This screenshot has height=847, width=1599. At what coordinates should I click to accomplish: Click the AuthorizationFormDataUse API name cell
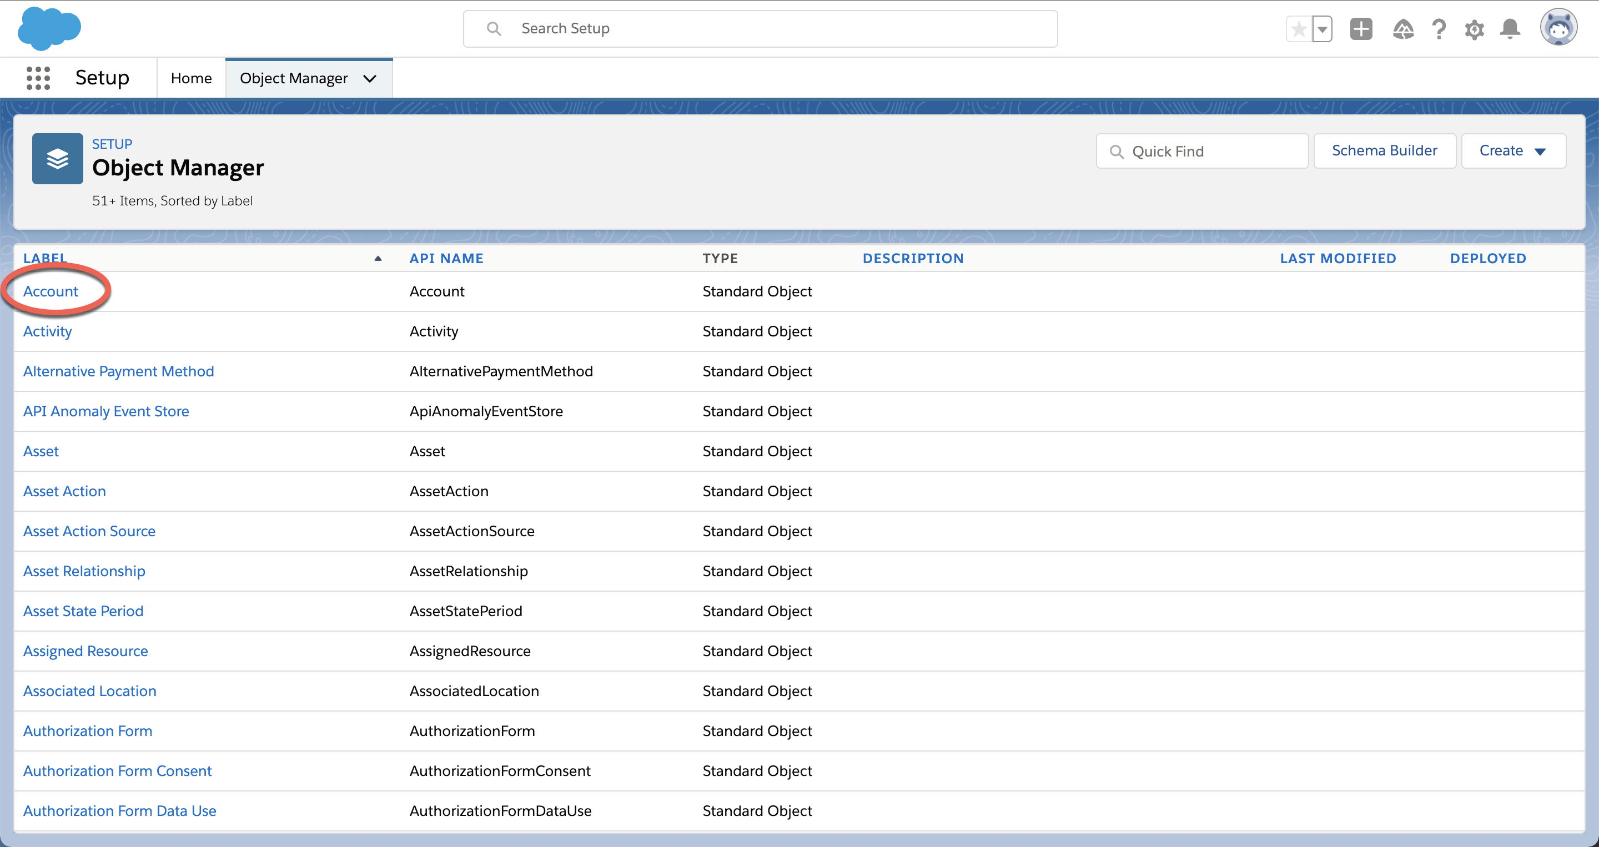(x=500, y=810)
